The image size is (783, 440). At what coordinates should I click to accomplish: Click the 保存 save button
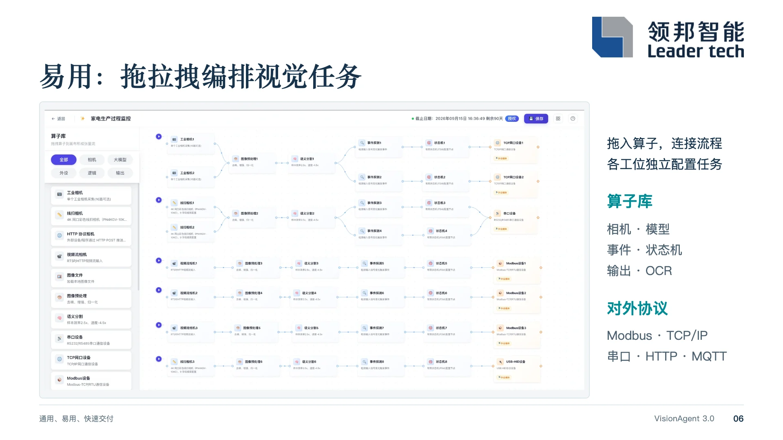click(x=536, y=119)
